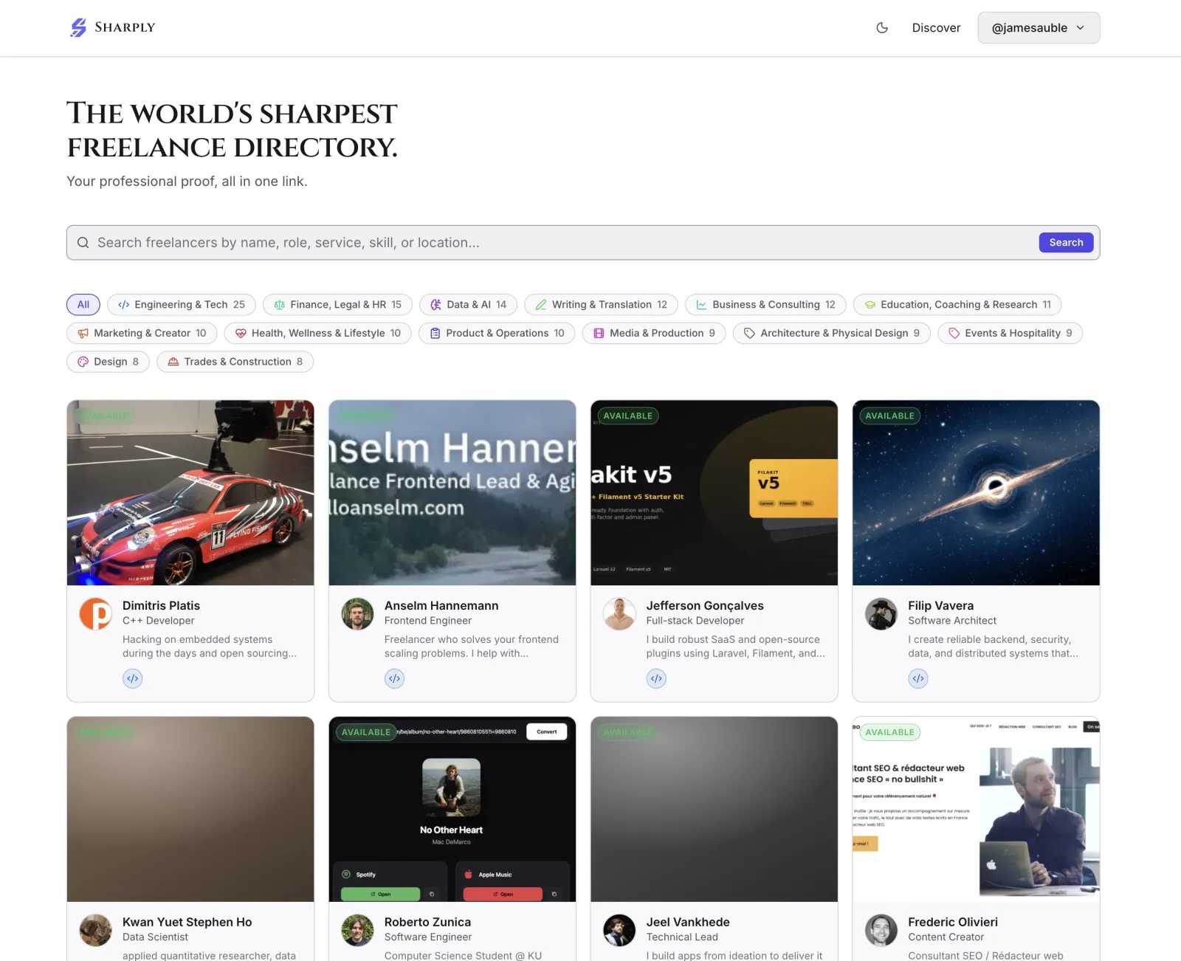The height and width of the screenshot is (961, 1181).
Task: Filter by Events & Hospitality
Action: (1010, 334)
